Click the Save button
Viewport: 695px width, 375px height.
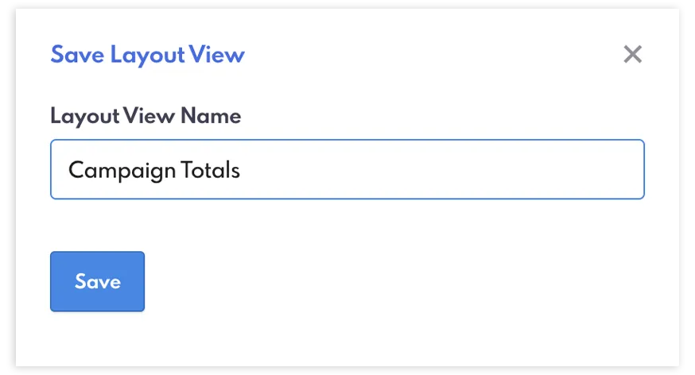pyautogui.click(x=97, y=281)
